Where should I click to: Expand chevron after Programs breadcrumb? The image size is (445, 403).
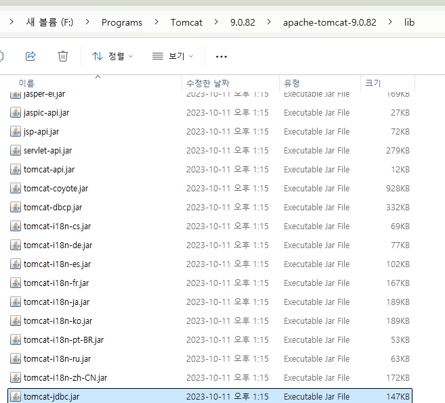pos(156,22)
